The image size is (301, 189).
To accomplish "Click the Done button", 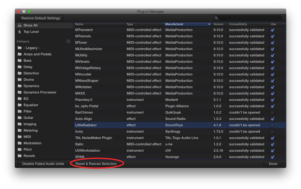I will (273, 164).
